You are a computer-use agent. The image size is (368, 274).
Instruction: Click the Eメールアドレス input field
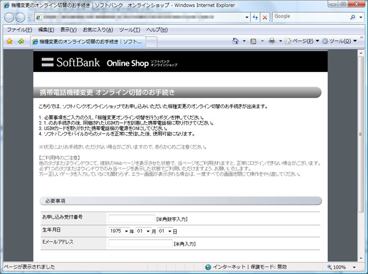[x=140, y=244]
